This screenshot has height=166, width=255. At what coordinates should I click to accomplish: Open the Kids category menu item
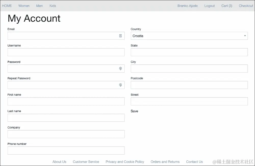coord(53,6)
